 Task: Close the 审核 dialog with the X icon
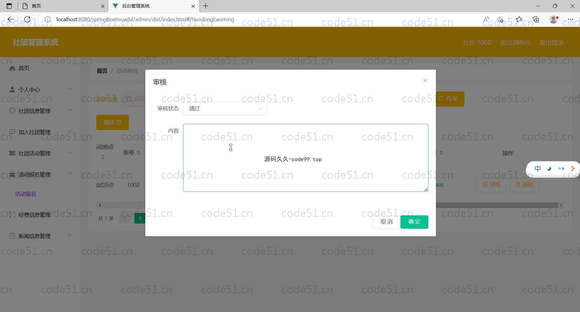pos(425,80)
